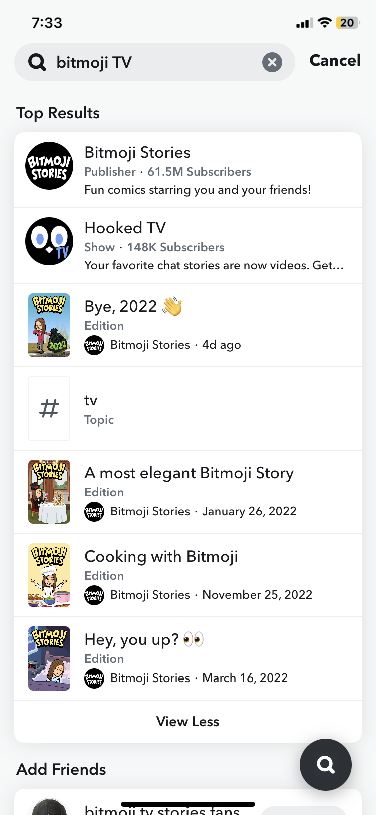
Task: Tap the Hooked TV title
Action: click(125, 228)
